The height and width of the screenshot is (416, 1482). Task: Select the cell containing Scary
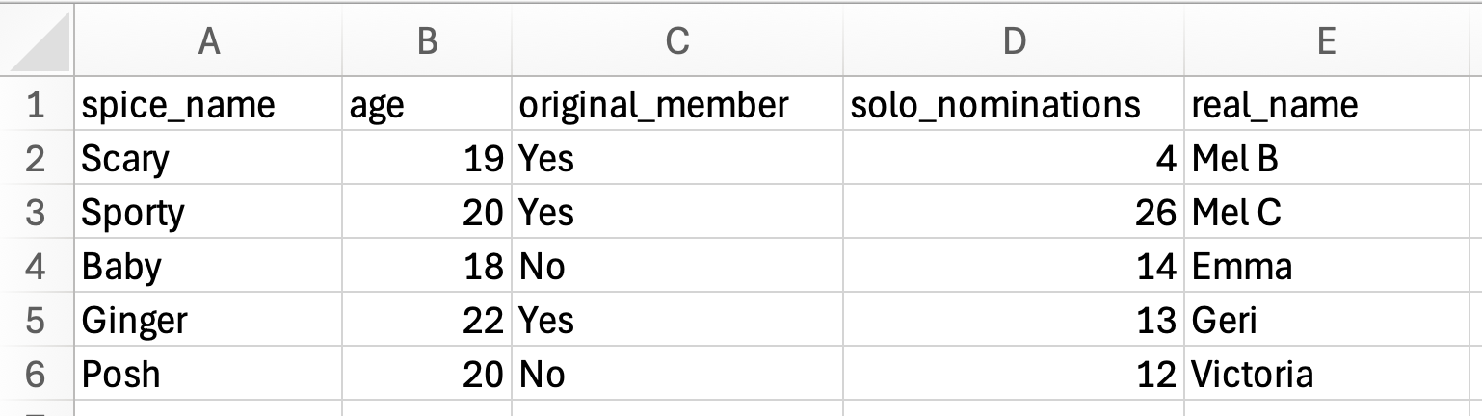pos(208,158)
